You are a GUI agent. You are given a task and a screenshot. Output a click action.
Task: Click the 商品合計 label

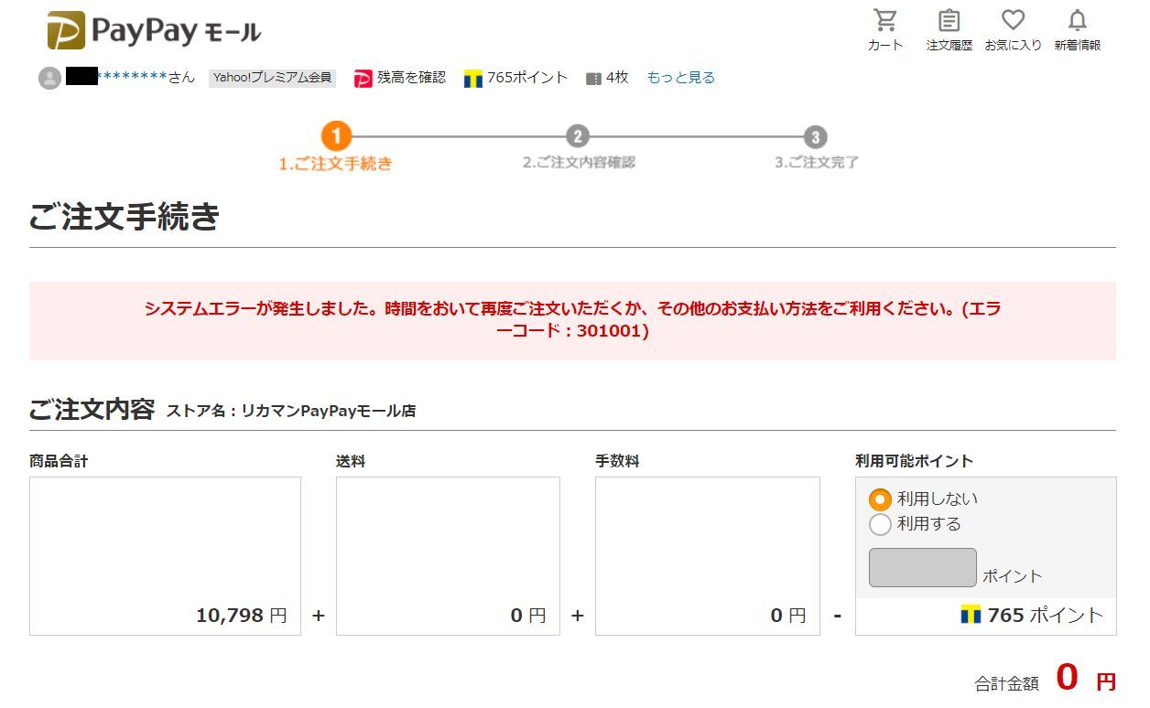(59, 461)
